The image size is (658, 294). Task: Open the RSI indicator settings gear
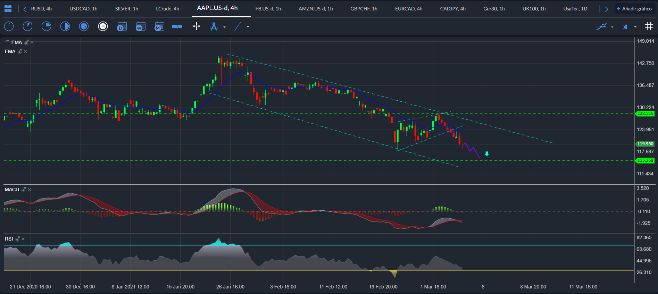[x=17, y=239]
